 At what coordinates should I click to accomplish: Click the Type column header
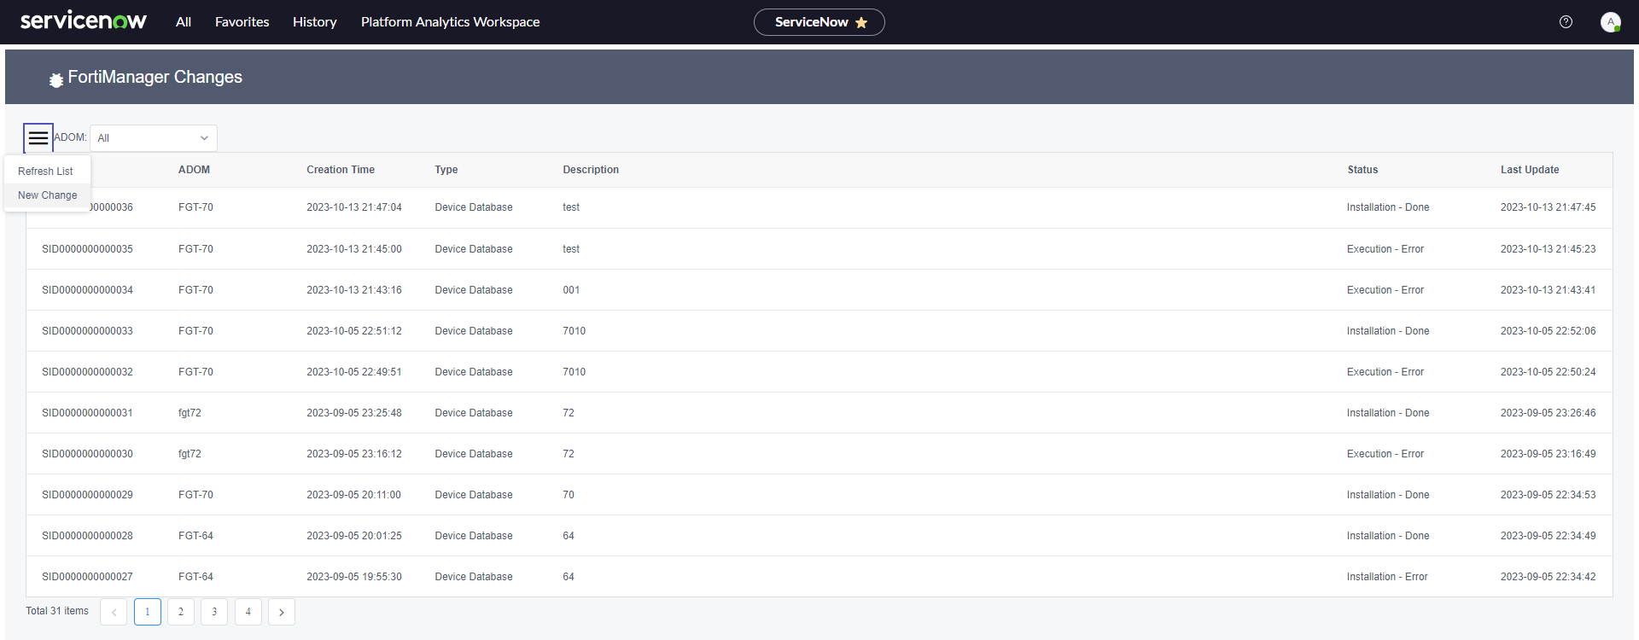(x=446, y=170)
